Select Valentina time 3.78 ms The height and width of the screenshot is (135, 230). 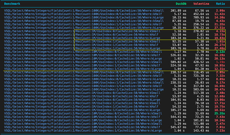point(203,48)
